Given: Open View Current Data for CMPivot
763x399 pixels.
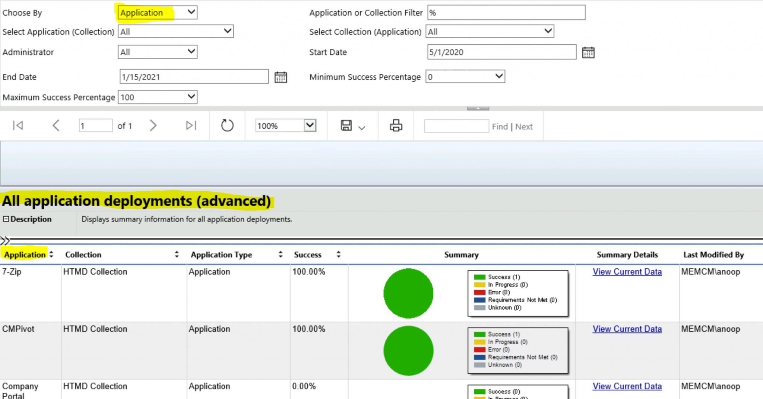Looking at the screenshot, I should point(627,329).
